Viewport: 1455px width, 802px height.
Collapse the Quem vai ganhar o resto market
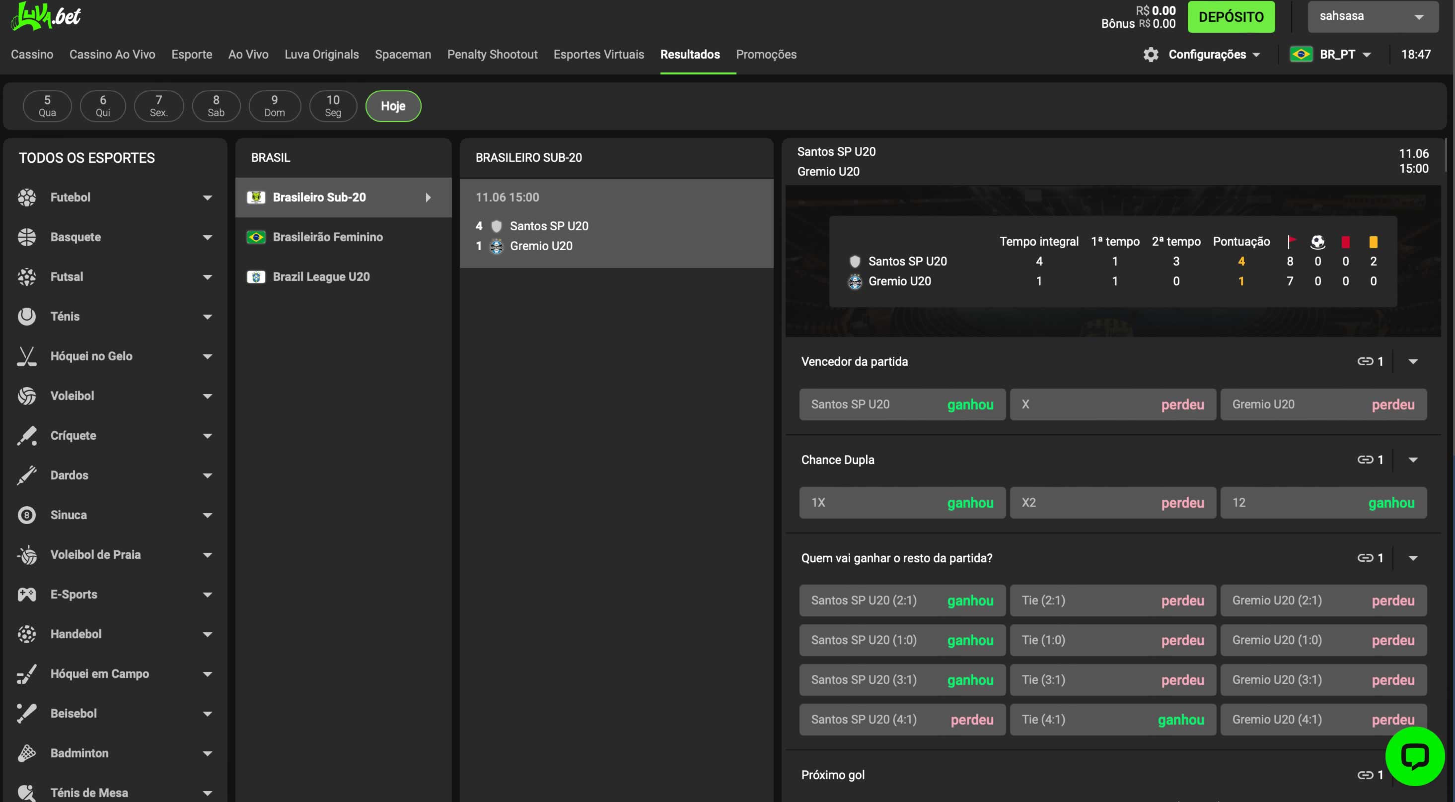[1413, 558]
